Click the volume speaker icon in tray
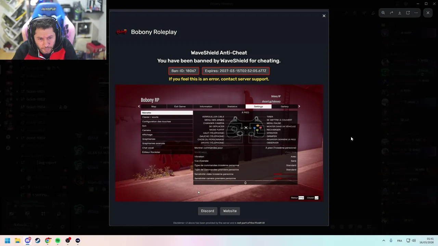Image resolution: width=438 pixels, height=246 pixels. (x=414, y=241)
